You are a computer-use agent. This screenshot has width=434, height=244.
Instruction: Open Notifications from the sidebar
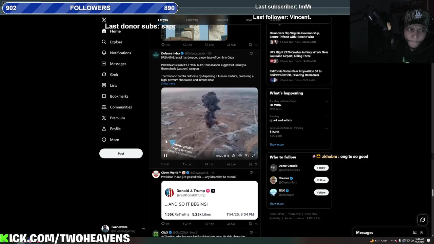pos(116,53)
